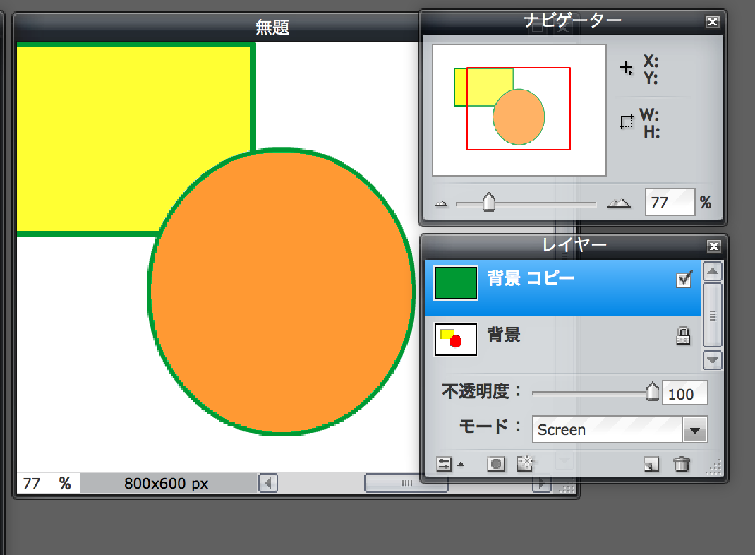This screenshot has width=755, height=555.
Task: Click navigator zoom out mountain icon
Action: point(442,203)
